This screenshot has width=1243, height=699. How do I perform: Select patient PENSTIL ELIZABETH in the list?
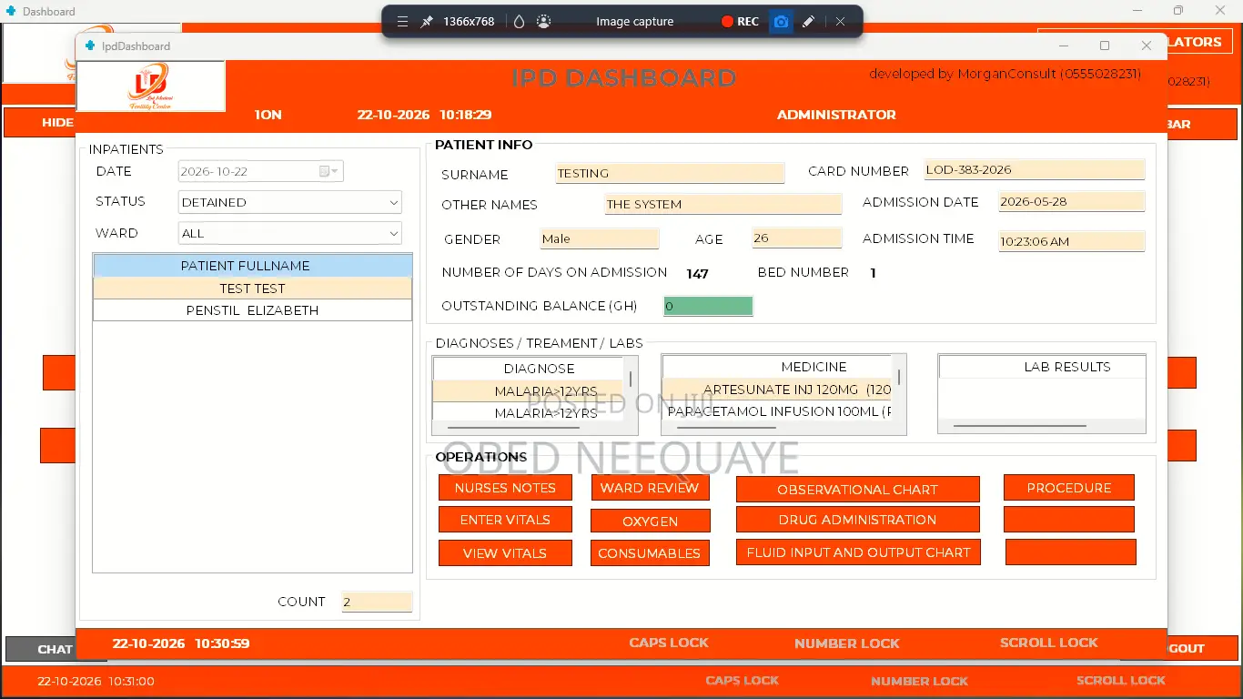[x=253, y=310]
